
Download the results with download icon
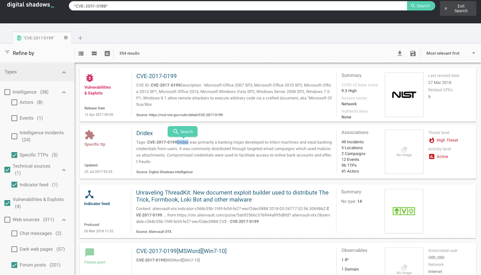400,53
